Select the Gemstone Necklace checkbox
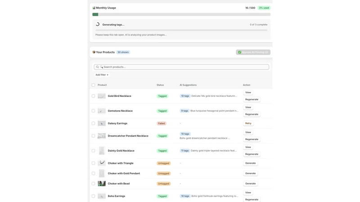The width and height of the screenshot is (360, 202). 93,111
